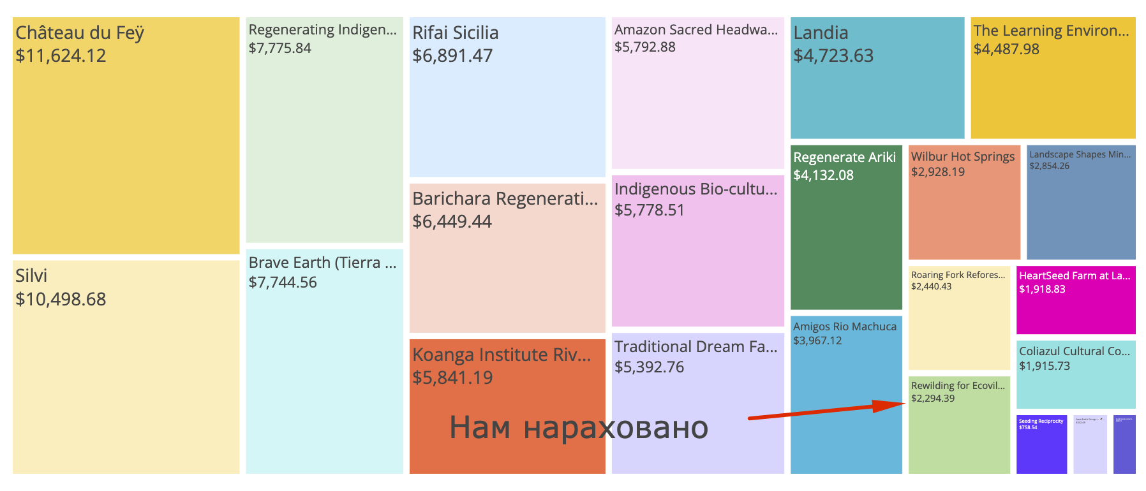The width and height of the screenshot is (1146, 491).
Task: Select the Amigos Rio Machuca tile
Action: coord(846,395)
